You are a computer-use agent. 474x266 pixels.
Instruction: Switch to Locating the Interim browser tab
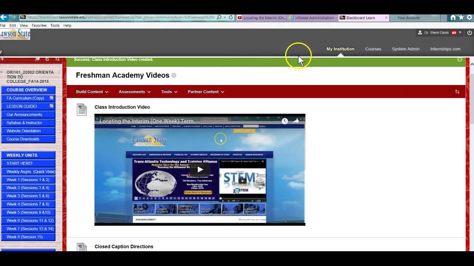point(261,17)
